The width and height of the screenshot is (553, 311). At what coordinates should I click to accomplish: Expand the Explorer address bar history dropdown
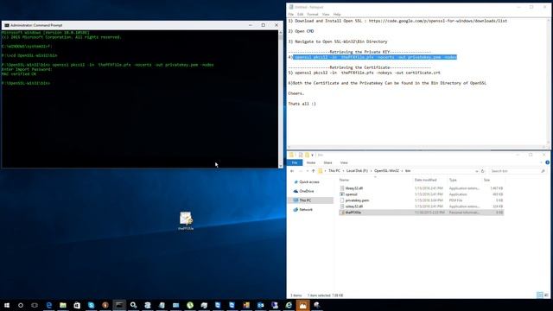tap(476, 171)
